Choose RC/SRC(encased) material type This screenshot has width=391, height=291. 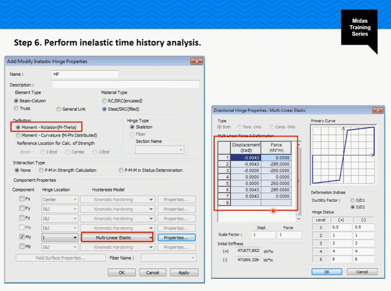click(x=104, y=101)
